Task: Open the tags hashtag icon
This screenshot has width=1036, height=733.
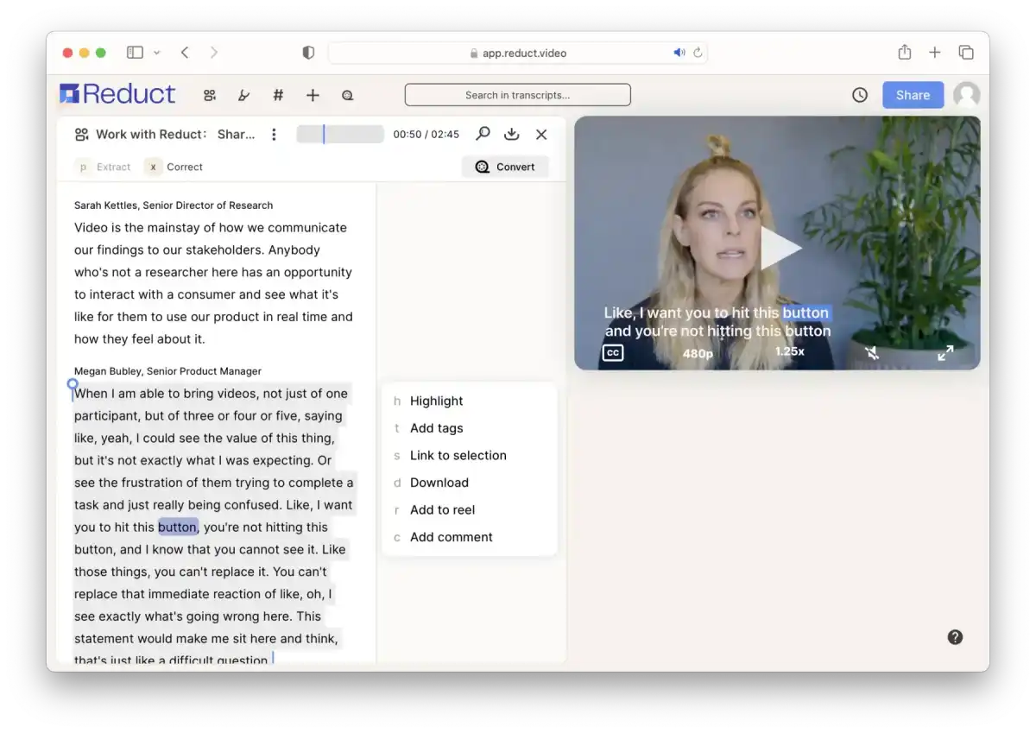Action: [278, 95]
